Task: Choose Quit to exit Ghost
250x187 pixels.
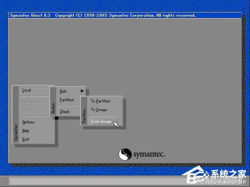Action: 26,139
